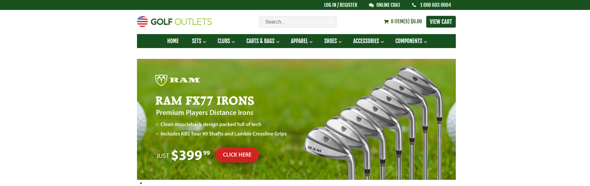Expand the Carts & Bags dropdown

[263, 41]
